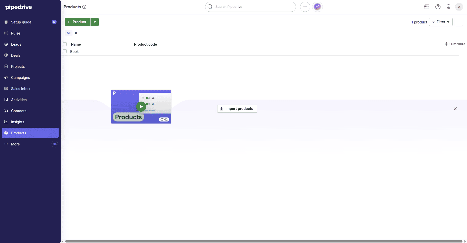
Task: Select the All alphabet filter
Action: [68, 33]
